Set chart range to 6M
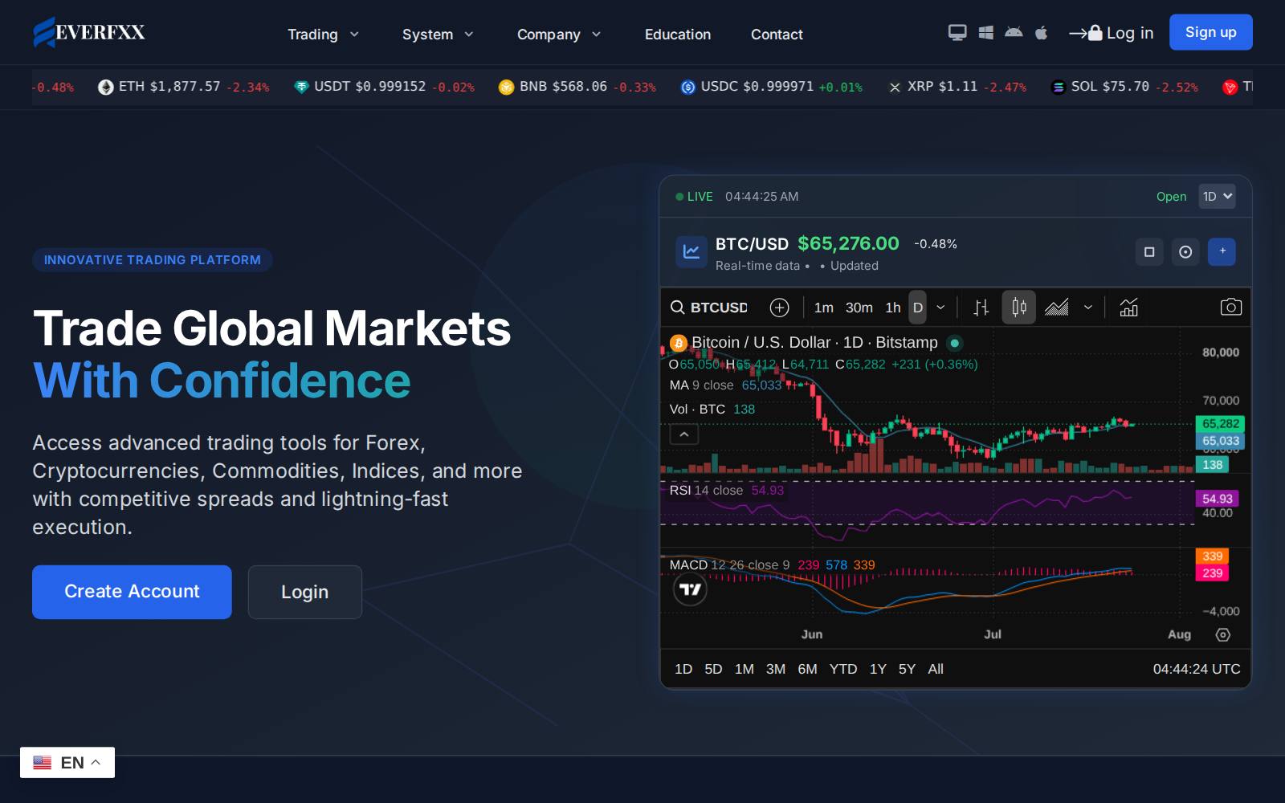 807,669
